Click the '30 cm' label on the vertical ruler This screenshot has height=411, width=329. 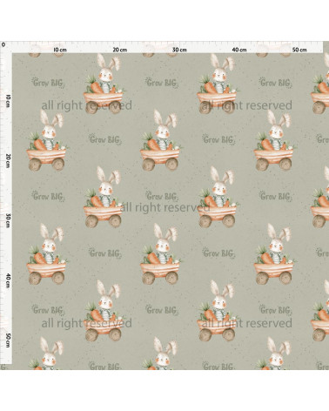[8, 221]
